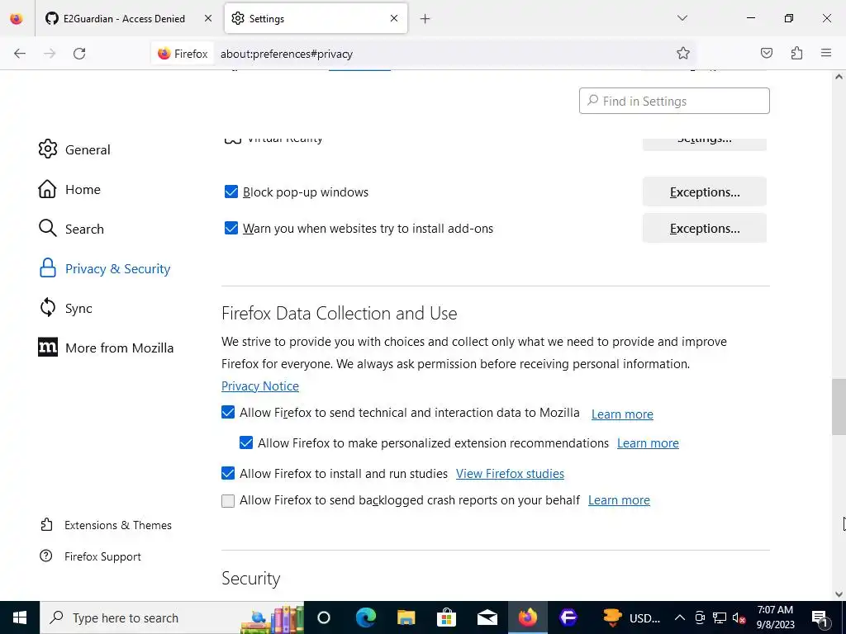
Task: Switch to the E2Guardian - Access Denied tab
Action: tap(129, 19)
